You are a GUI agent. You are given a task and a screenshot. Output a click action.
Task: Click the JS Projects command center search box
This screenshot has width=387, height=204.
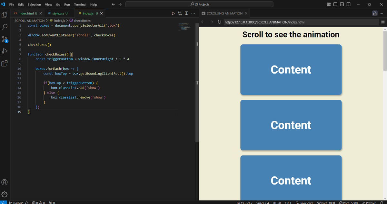click(199, 4)
